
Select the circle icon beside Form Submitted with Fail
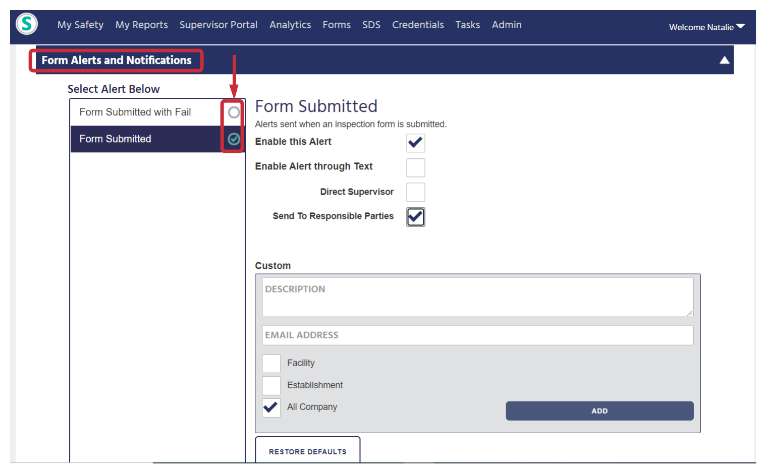tap(233, 112)
